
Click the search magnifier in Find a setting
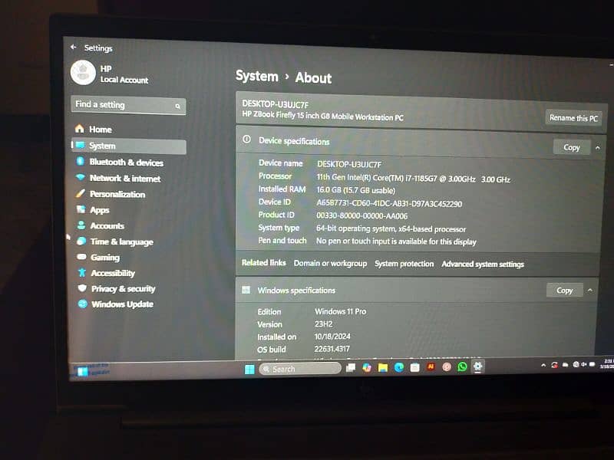pos(178,106)
